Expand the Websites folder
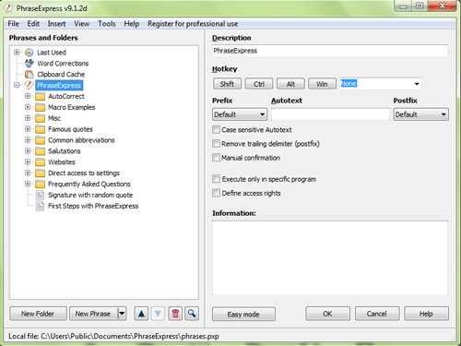461x346 pixels. [28, 161]
